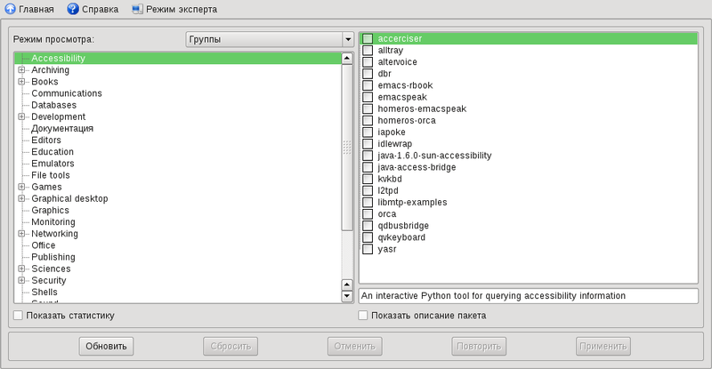Select the Emulators group

coord(53,164)
